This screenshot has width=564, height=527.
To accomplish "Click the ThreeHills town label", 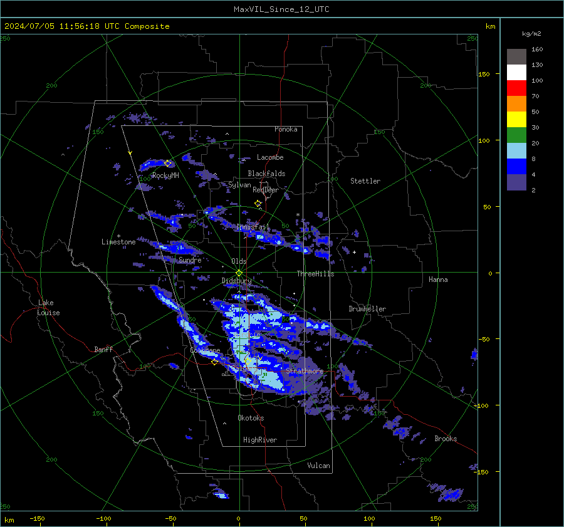I will [x=315, y=274].
